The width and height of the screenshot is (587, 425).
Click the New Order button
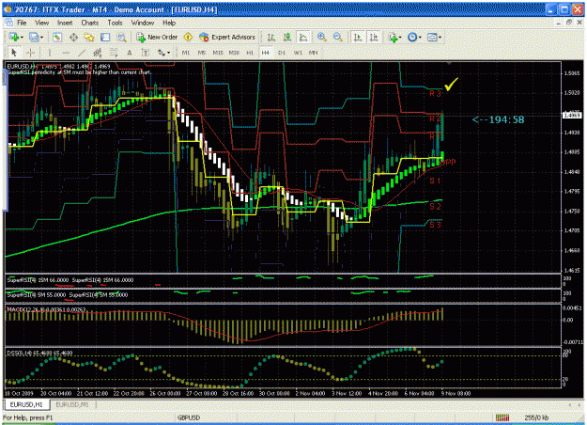[x=157, y=37]
